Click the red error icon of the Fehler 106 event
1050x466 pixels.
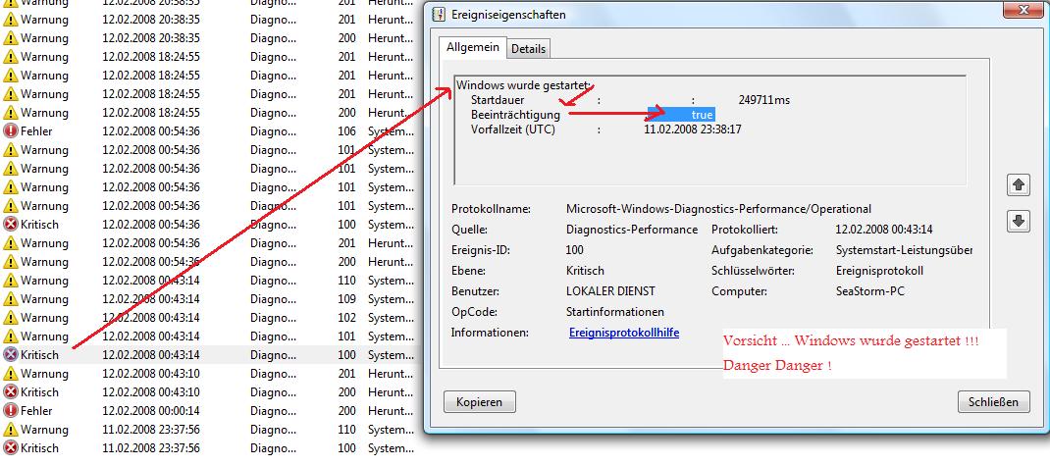[10, 131]
